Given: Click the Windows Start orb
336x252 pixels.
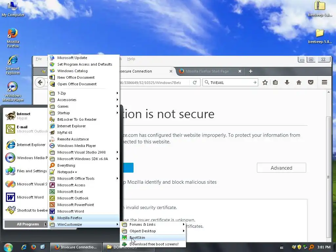Looking at the screenshot, I should tap(8, 247).
